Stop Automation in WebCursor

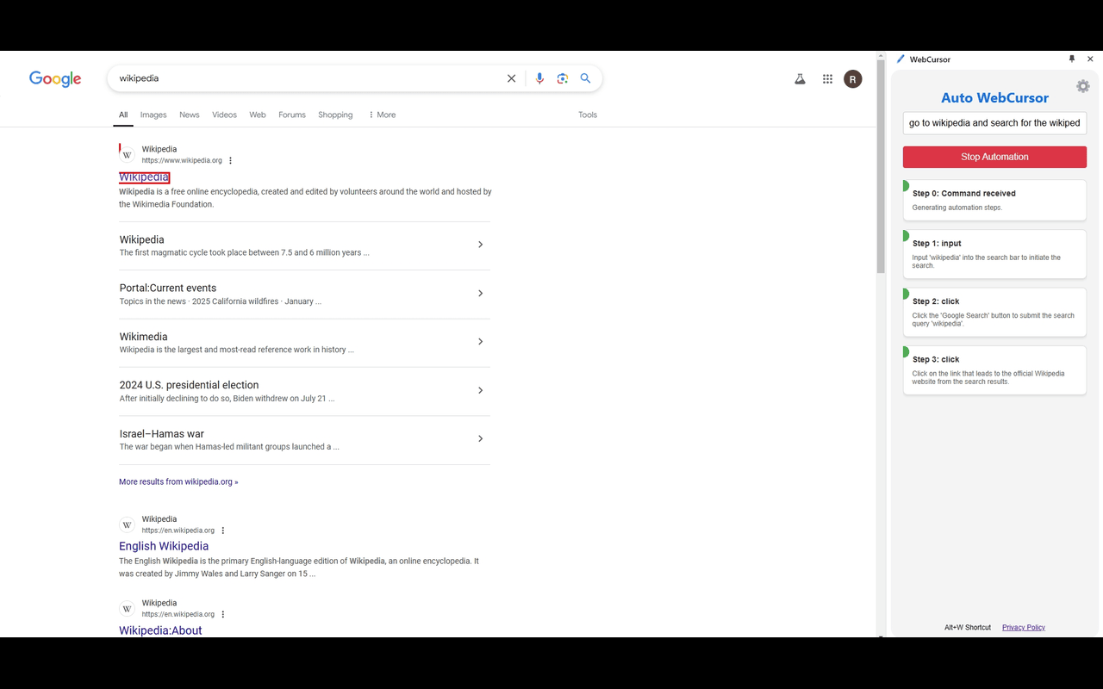pyautogui.click(x=994, y=157)
